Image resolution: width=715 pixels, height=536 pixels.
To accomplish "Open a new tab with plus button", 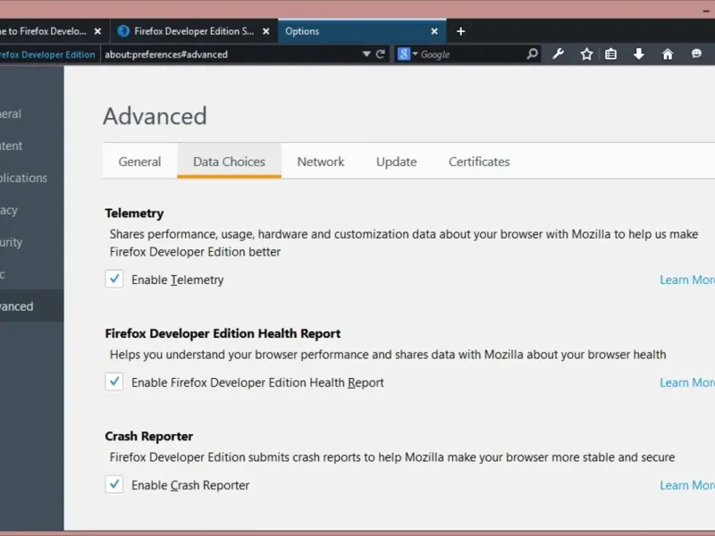I will pyautogui.click(x=461, y=31).
